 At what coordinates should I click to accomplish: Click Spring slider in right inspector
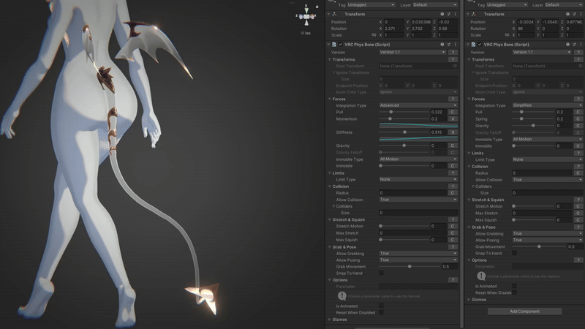(533, 119)
